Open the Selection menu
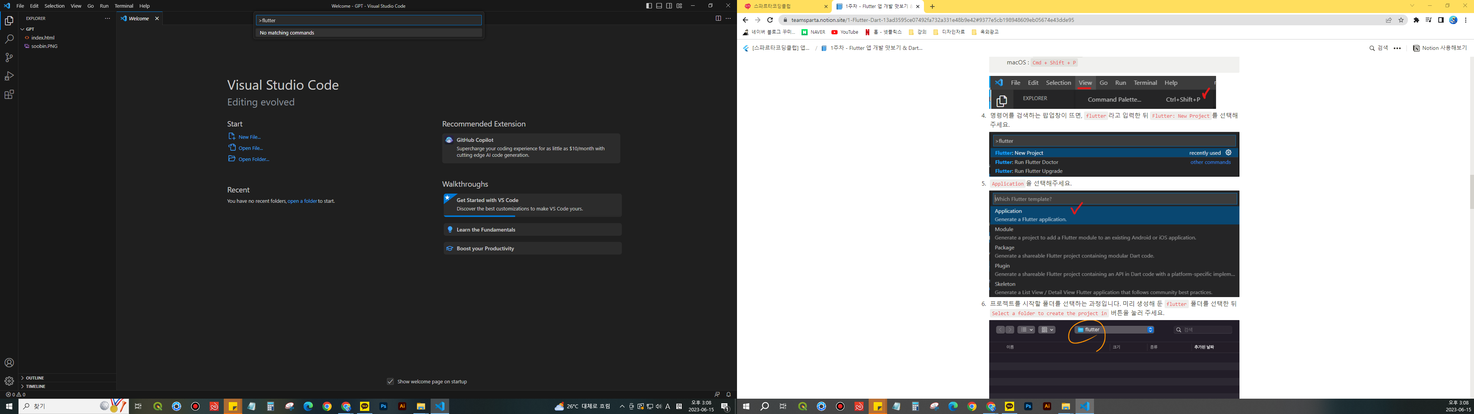 [x=55, y=6]
